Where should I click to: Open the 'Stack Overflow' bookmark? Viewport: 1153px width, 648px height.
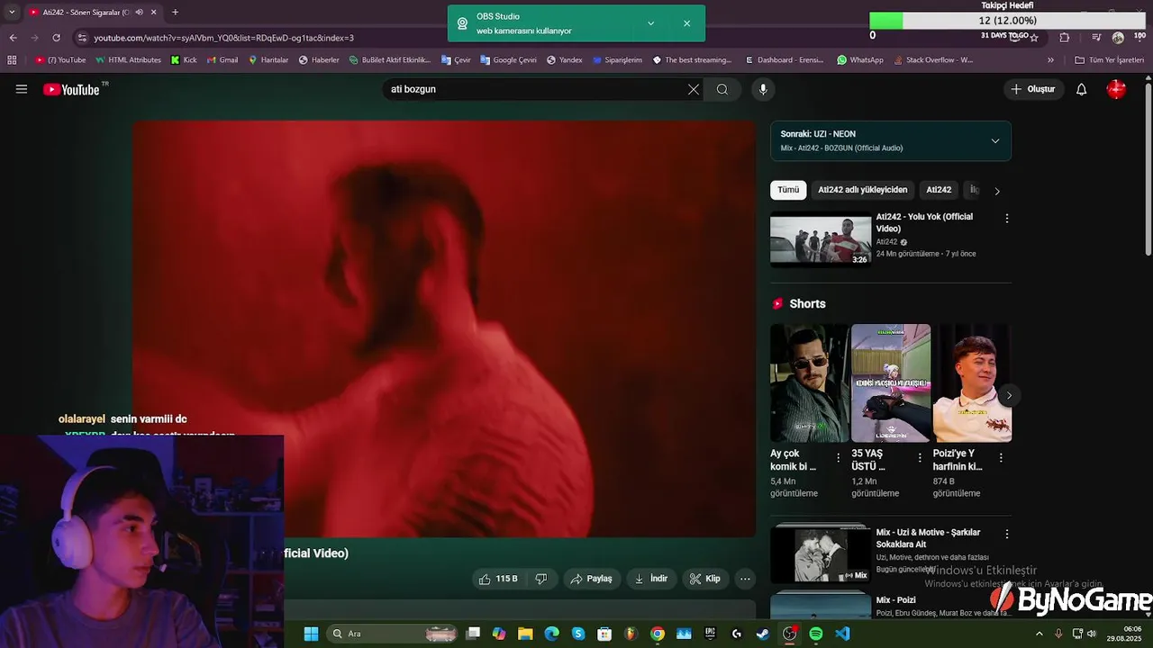[931, 60]
